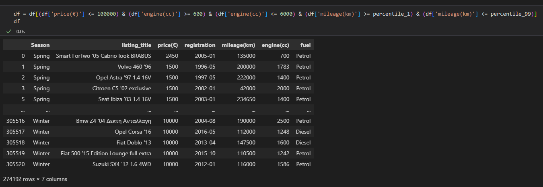Click row index 305518
The height and width of the screenshot is (187, 543).
click(x=16, y=142)
